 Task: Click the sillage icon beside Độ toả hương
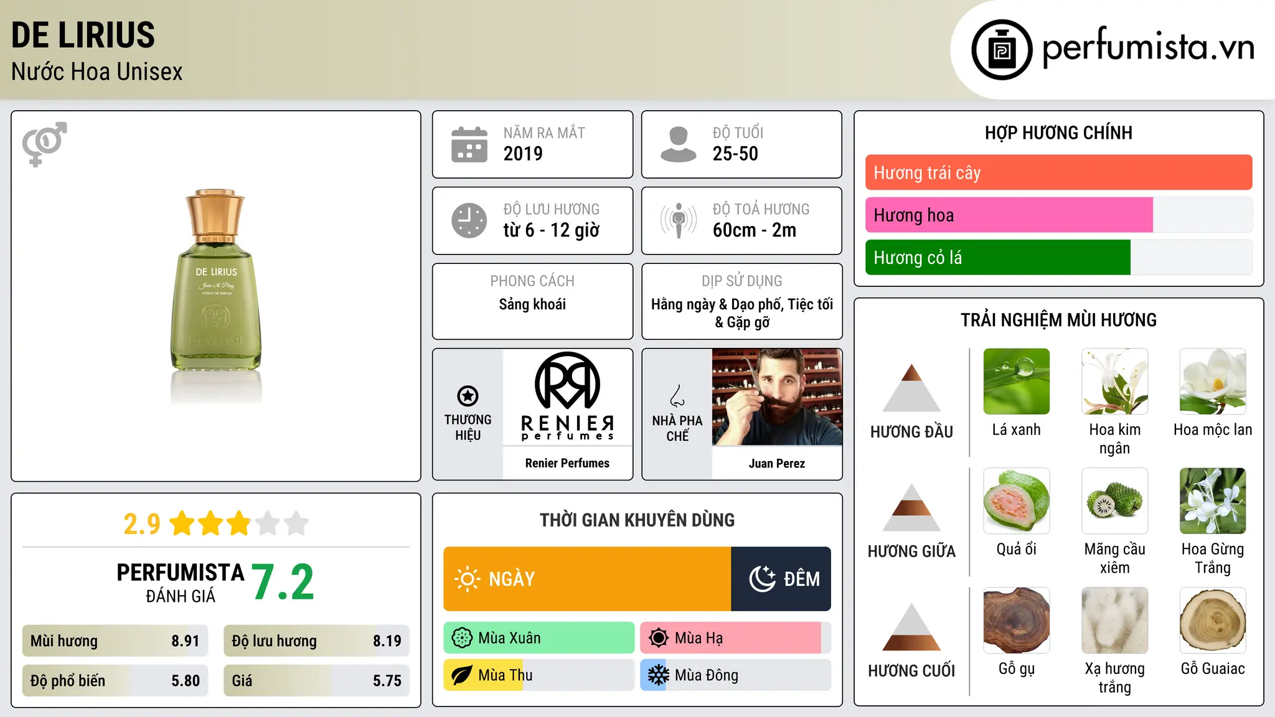click(x=678, y=220)
